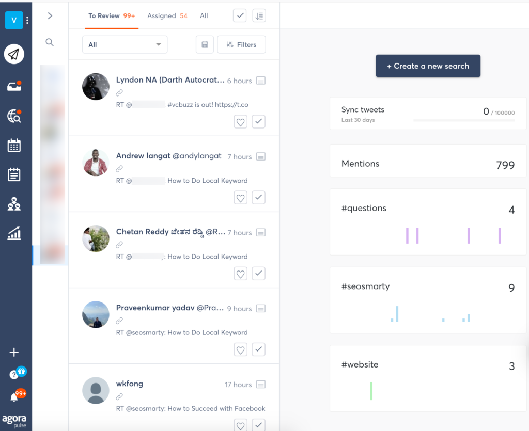
Task: Click the Create a new search button
Action: pos(428,66)
